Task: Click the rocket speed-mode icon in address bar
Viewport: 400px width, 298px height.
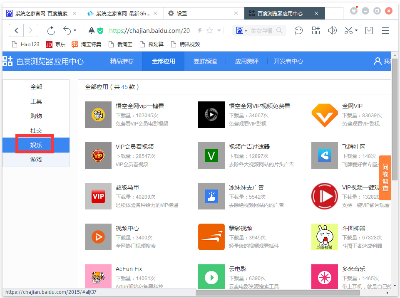Action: tap(91, 31)
